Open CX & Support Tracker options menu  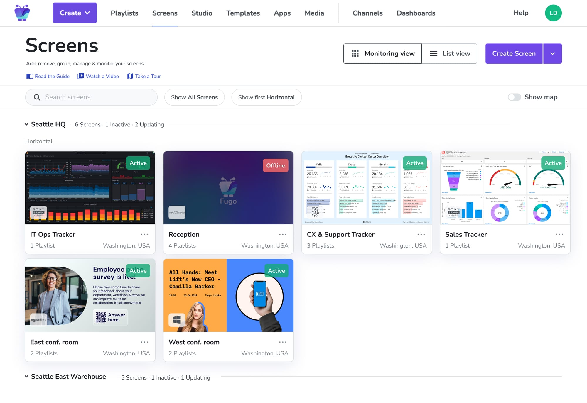click(x=421, y=234)
